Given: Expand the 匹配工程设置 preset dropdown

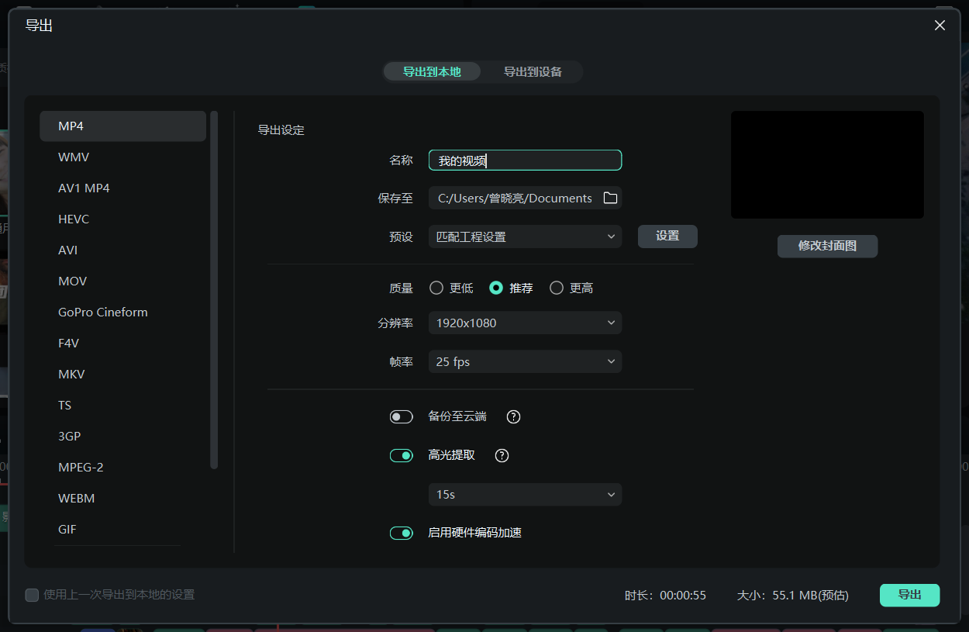Looking at the screenshot, I should coord(525,237).
